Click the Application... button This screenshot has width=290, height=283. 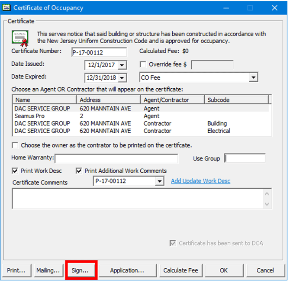pos(127,270)
